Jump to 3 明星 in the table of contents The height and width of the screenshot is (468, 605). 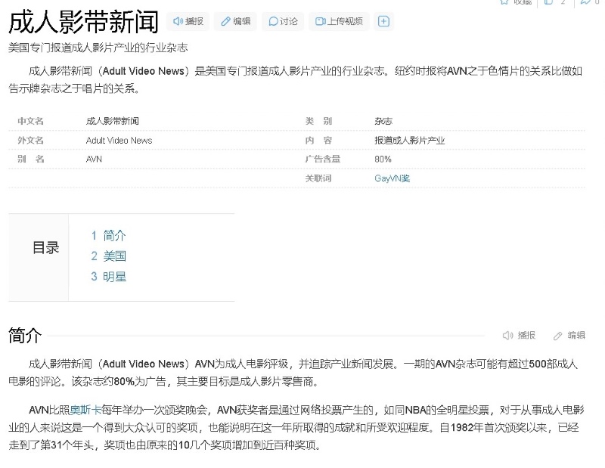(108, 276)
